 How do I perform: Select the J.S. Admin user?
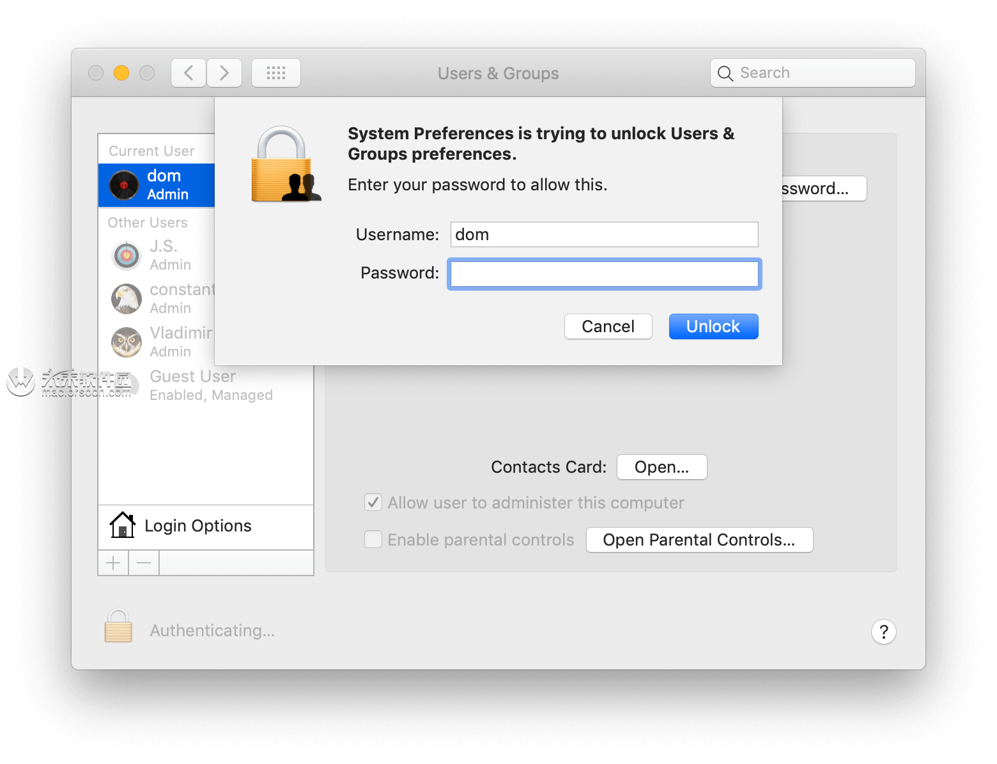pos(157,255)
